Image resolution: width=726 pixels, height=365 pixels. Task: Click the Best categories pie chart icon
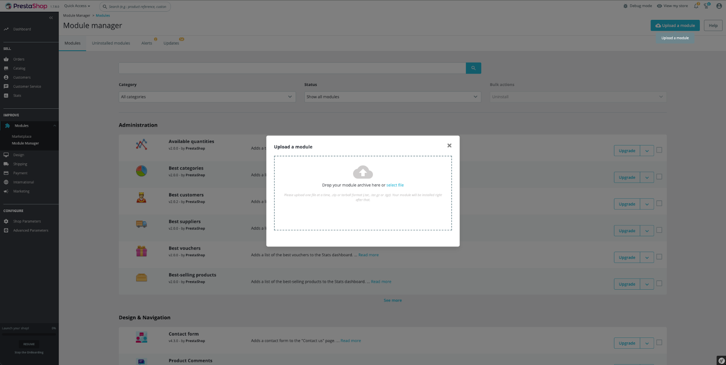pyautogui.click(x=142, y=171)
